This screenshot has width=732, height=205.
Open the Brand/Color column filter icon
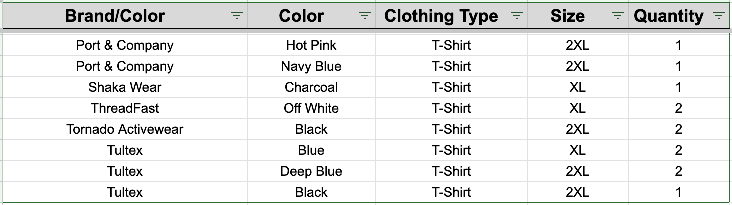(237, 16)
